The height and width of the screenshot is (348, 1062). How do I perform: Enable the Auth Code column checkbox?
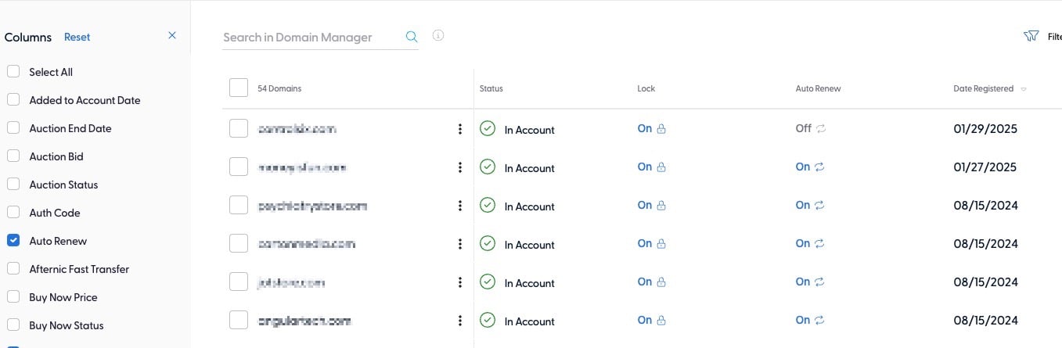pyautogui.click(x=13, y=213)
